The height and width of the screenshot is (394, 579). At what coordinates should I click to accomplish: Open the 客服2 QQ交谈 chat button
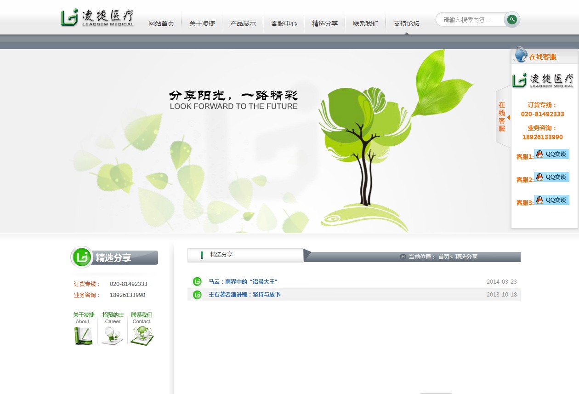tap(551, 177)
